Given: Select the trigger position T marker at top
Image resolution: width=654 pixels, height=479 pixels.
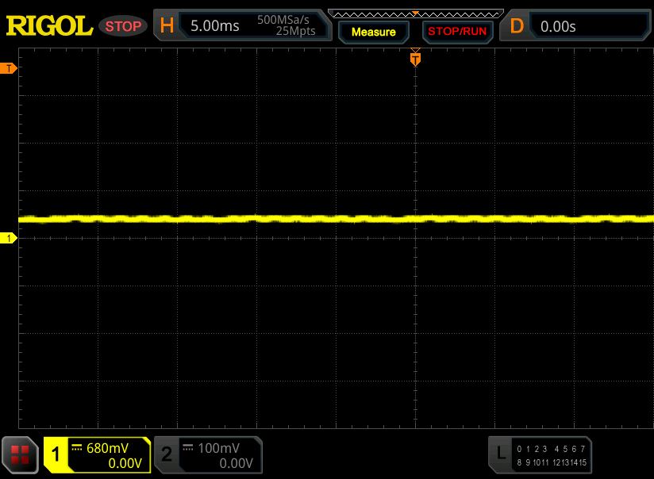Looking at the screenshot, I should point(415,58).
